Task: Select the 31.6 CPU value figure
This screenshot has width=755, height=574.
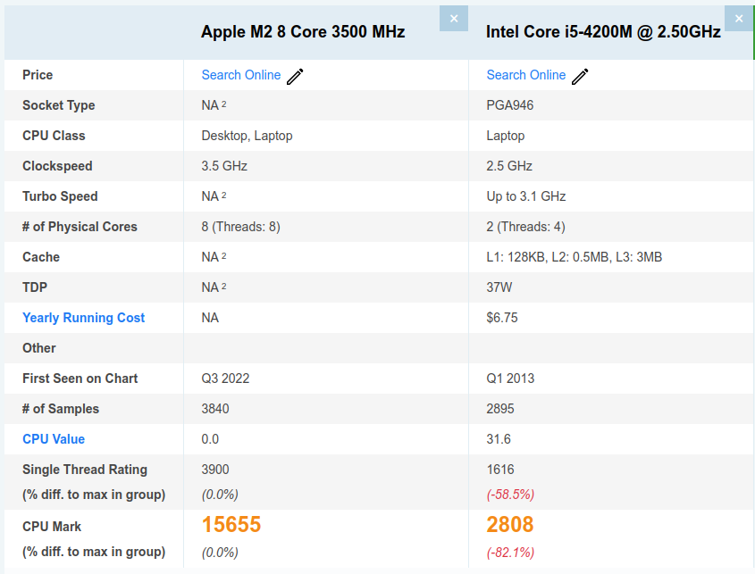Action: 499,439
